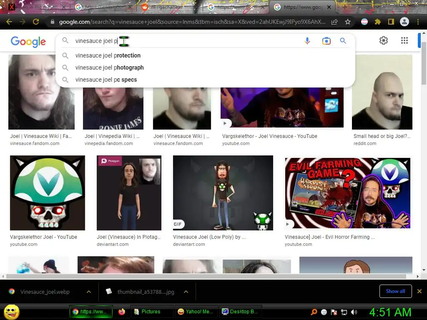Viewport: 427px width, 320px height.
Task: Go back using the browser back arrow
Action: (9, 22)
